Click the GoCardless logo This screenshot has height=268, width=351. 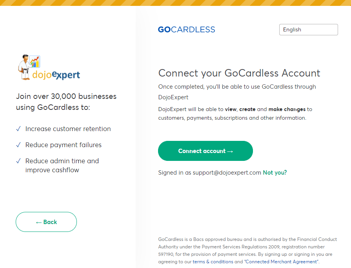coord(186,29)
